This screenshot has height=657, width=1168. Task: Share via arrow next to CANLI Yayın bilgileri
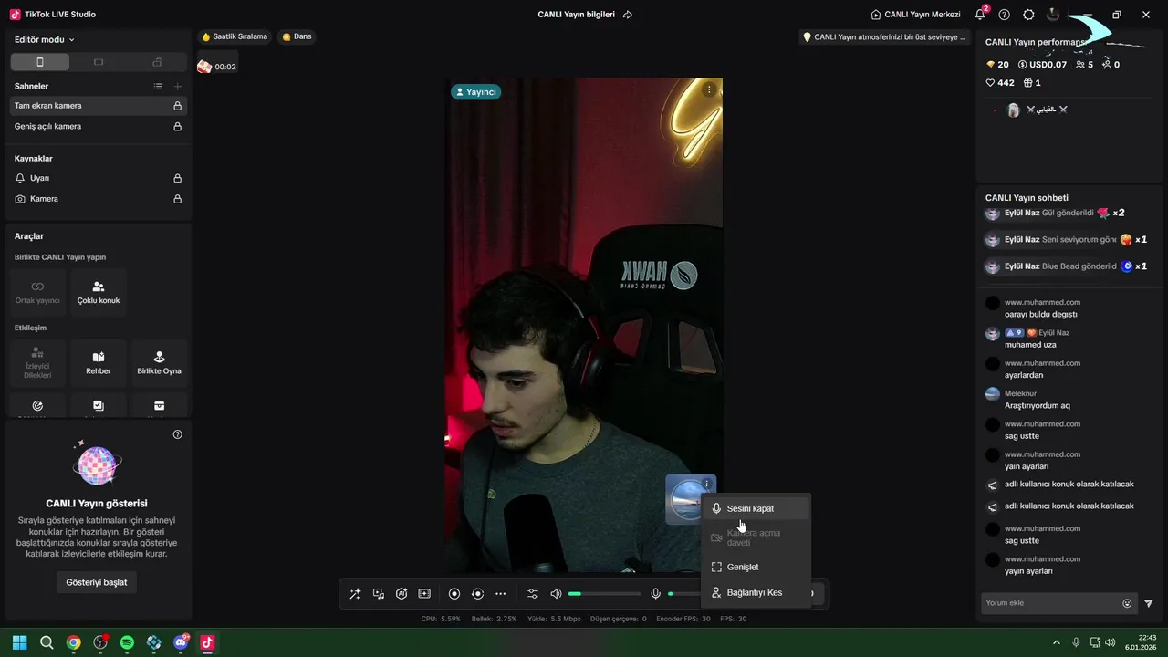tap(628, 15)
